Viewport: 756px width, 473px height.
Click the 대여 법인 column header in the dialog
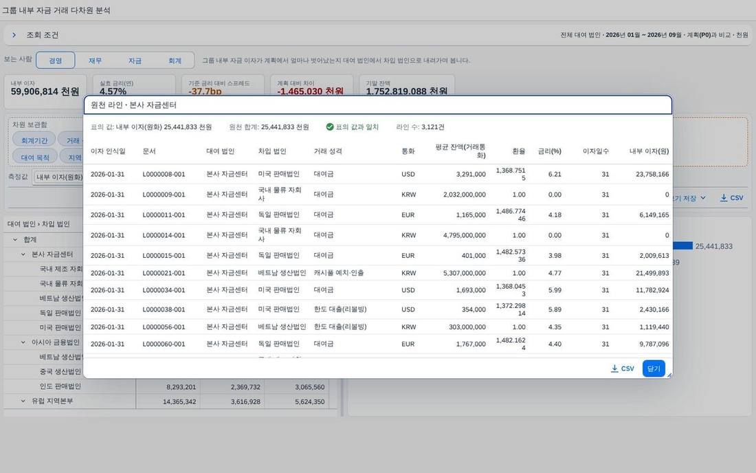coord(221,151)
